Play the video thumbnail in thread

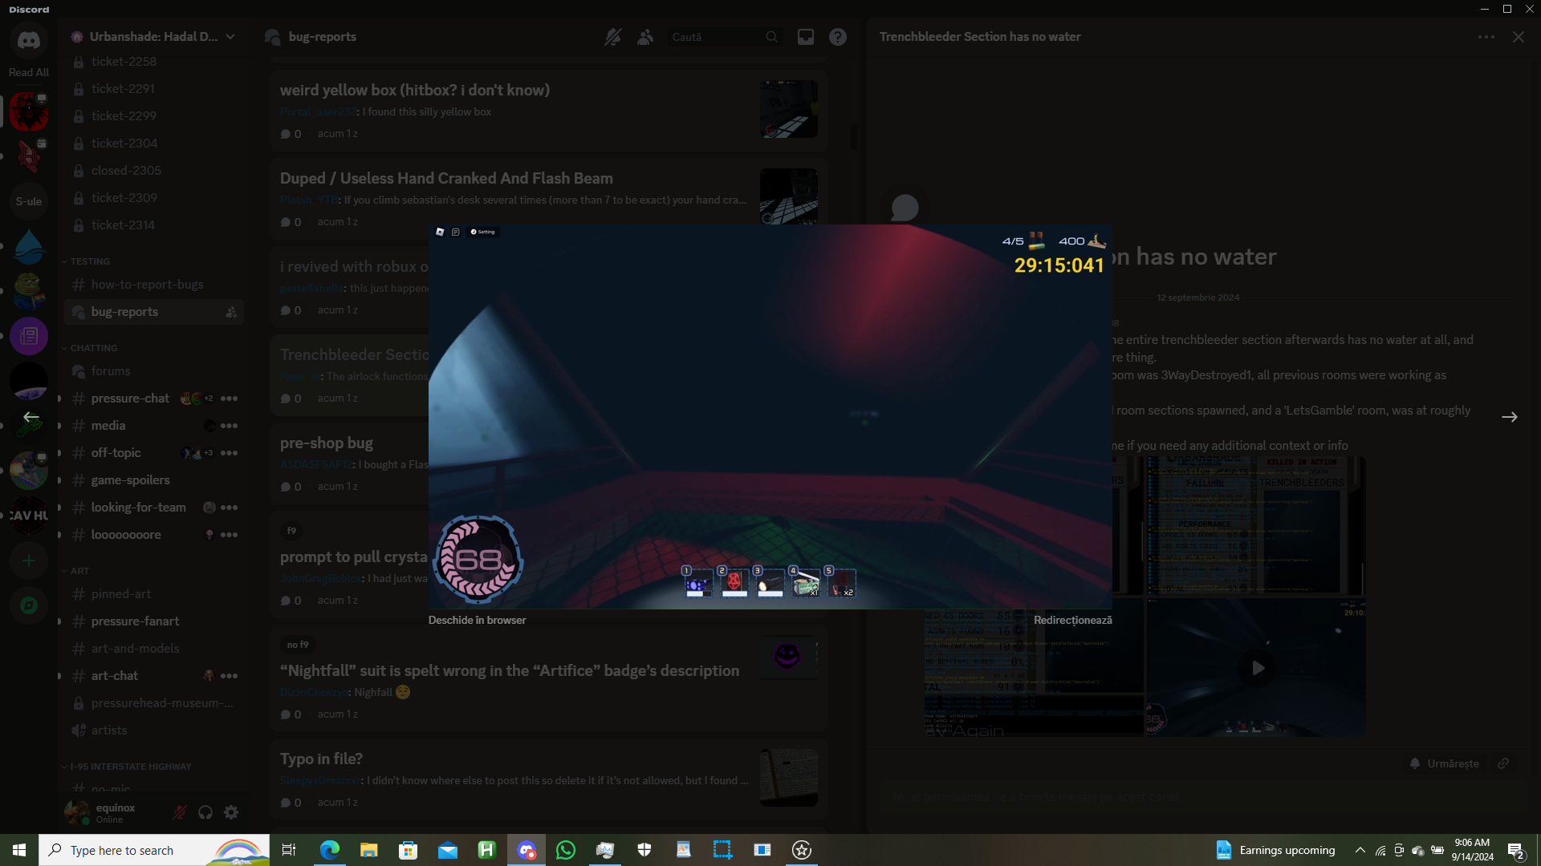click(1257, 668)
